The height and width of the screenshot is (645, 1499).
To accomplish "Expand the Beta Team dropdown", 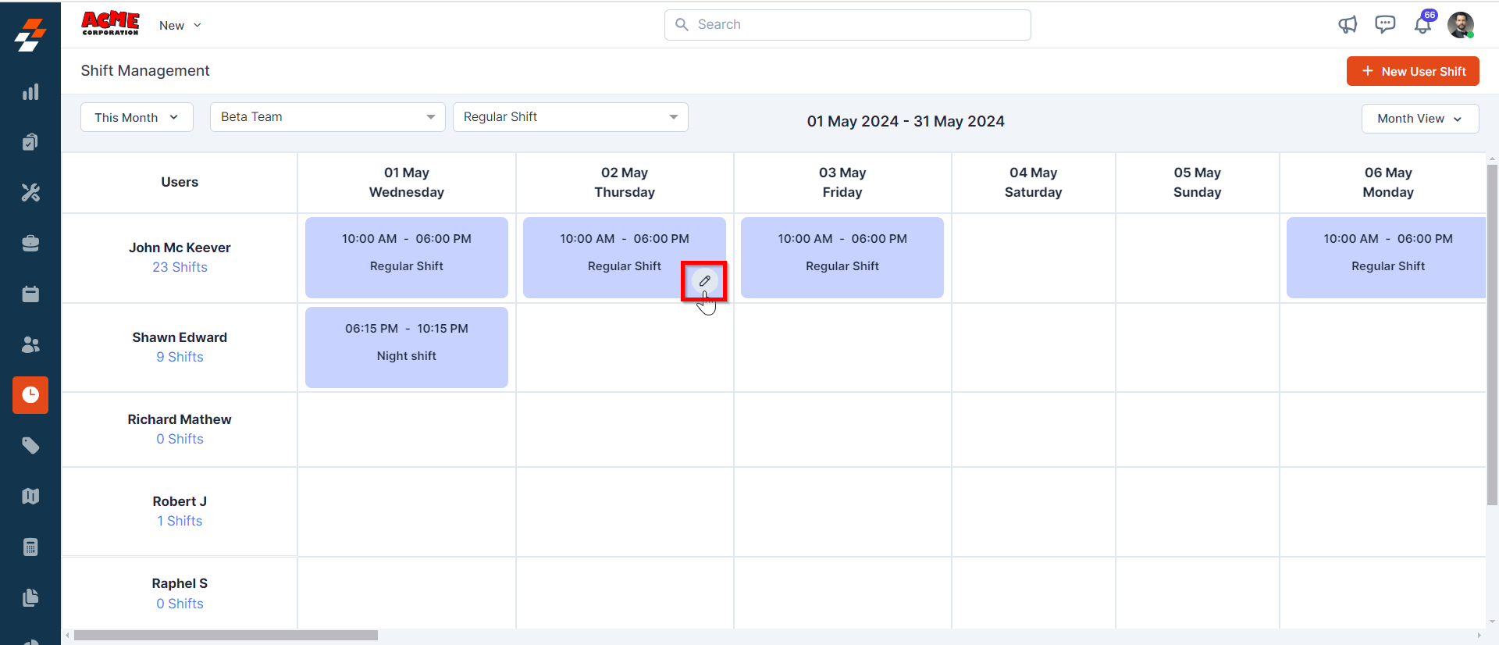I will [327, 117].
